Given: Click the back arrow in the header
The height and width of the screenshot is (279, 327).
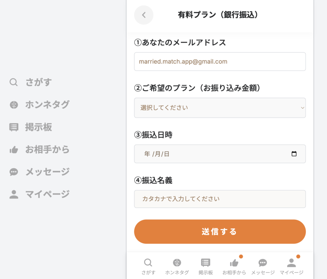Looking at the screenshot, I should click(x=143, y=15).
